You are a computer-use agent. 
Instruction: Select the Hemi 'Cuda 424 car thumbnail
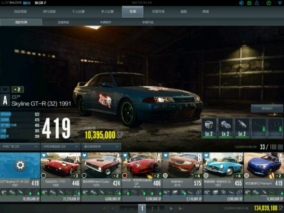pos(101,166)
